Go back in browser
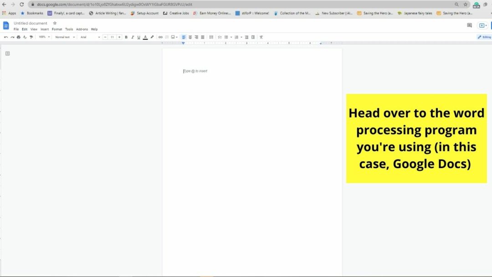This screenshot has height=277, width=492. [4, 5]
